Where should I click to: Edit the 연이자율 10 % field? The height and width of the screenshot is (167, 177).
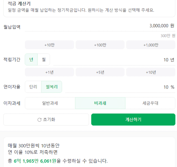[120, 87]
